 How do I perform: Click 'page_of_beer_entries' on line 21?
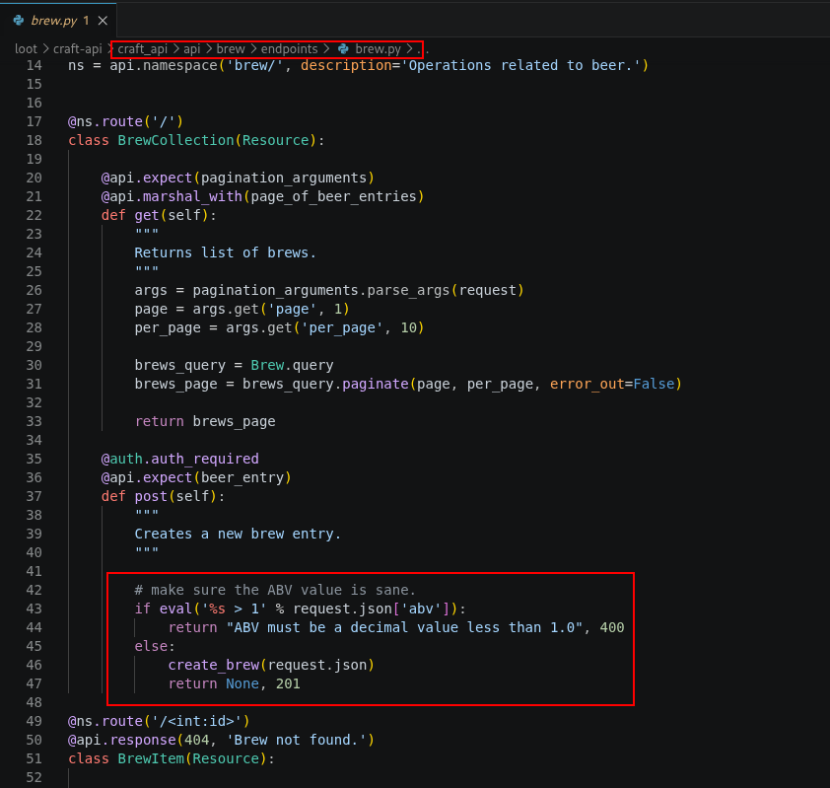333,196
